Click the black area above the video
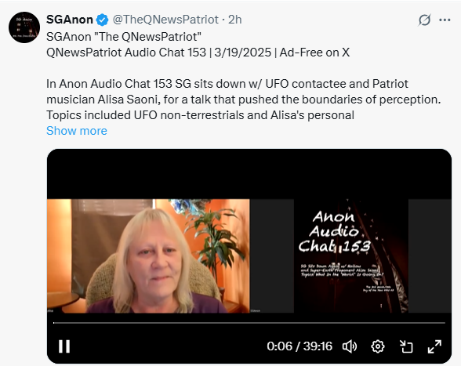 (x=249, y=174)
